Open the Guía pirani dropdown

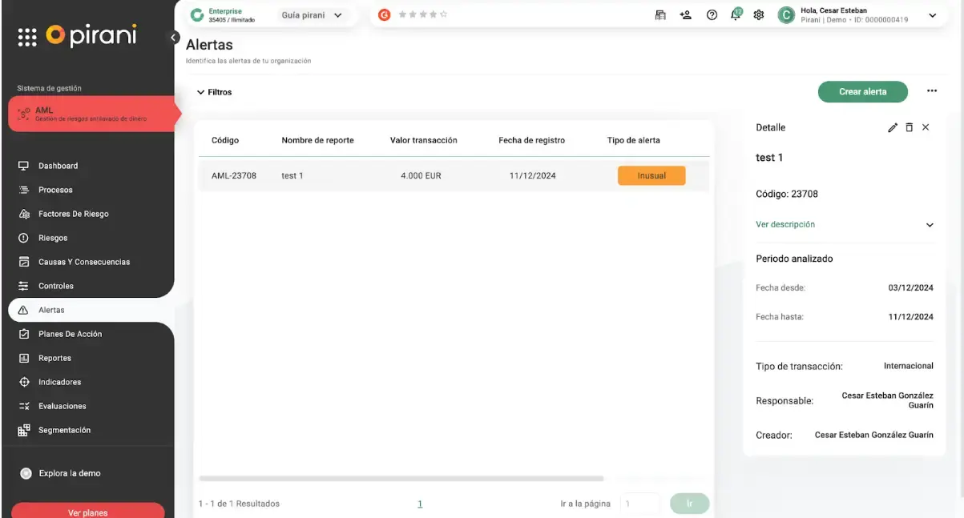point(312,15)
